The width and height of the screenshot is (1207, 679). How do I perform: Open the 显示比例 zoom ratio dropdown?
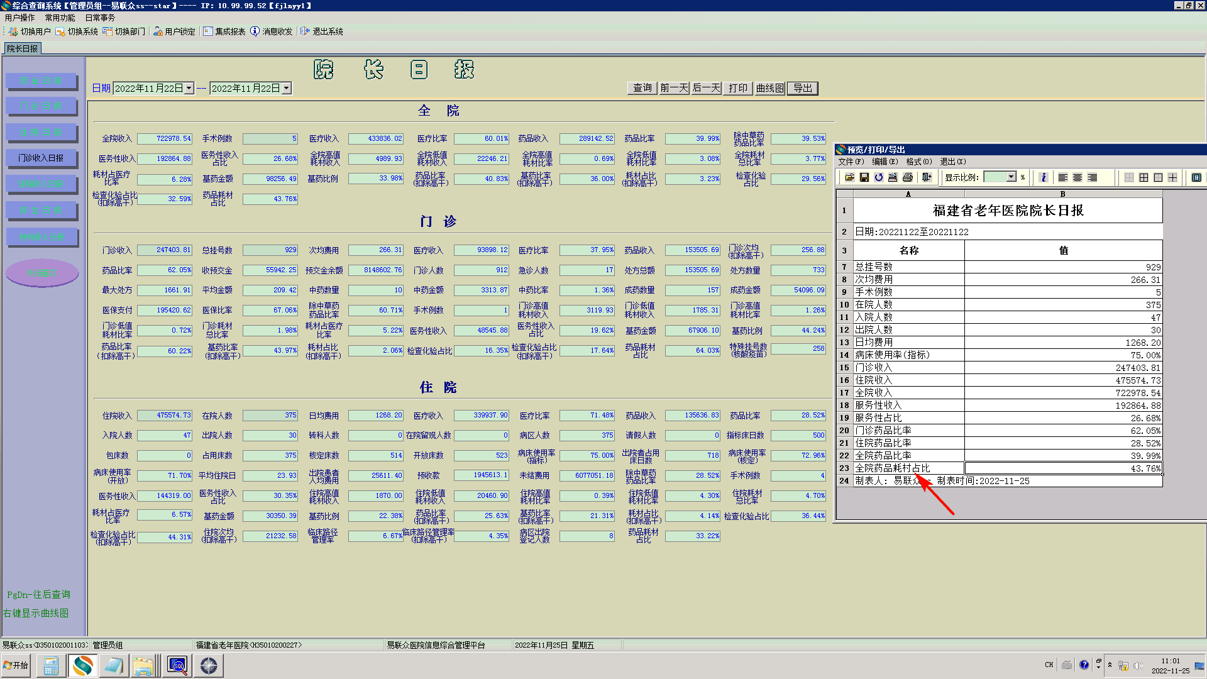(1011, 177)
